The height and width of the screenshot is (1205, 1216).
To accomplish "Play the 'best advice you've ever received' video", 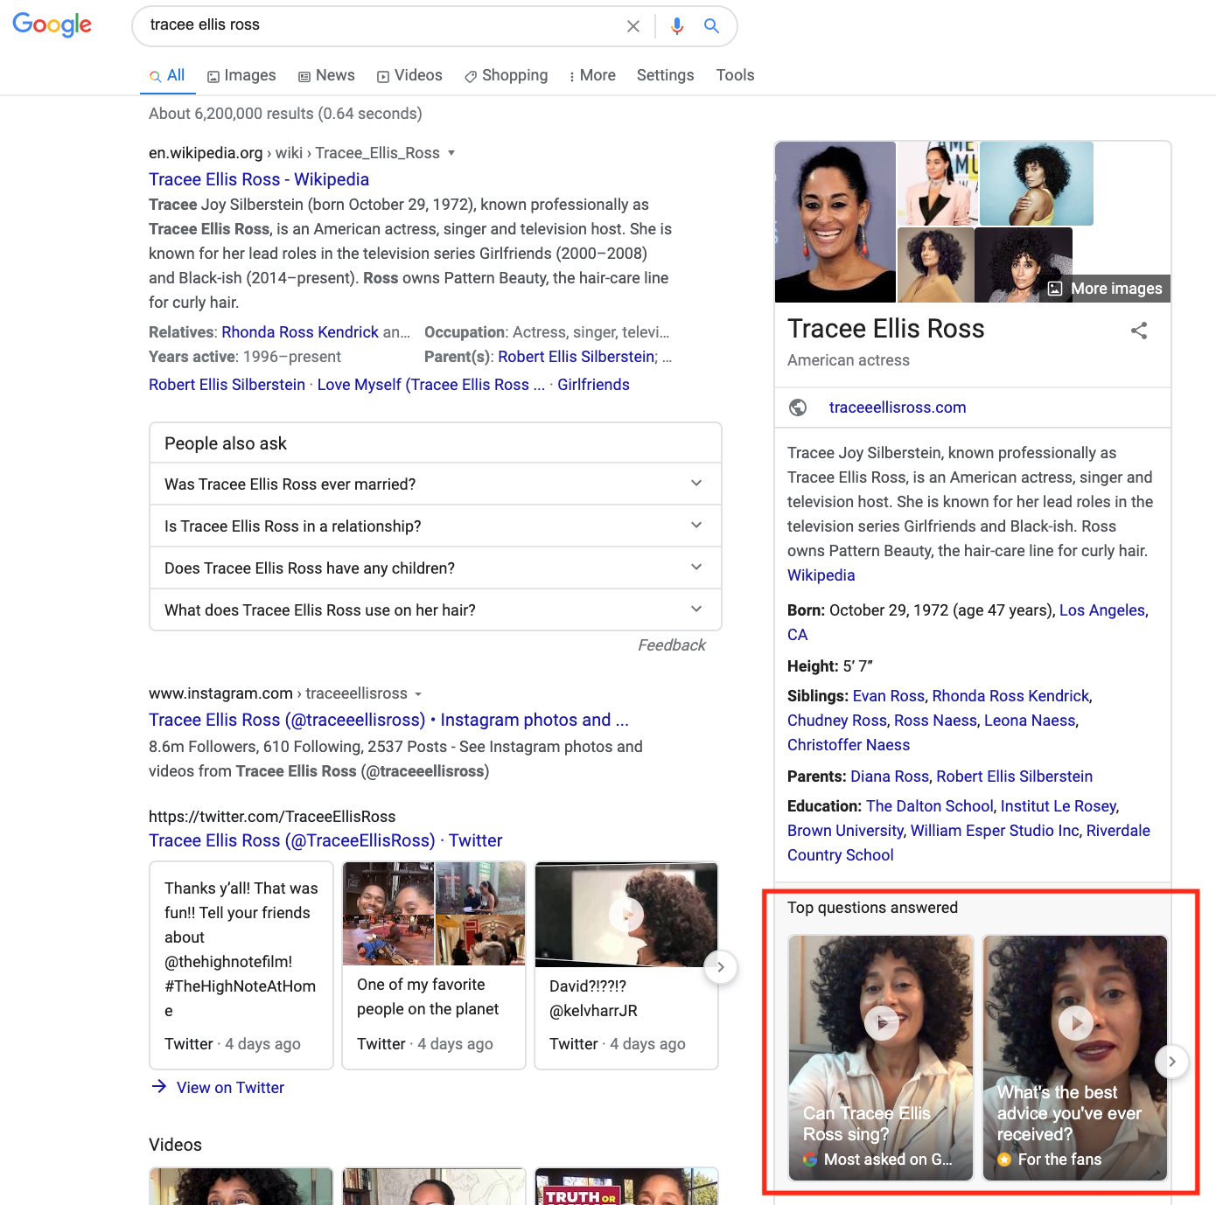I will (1076, 1022).
